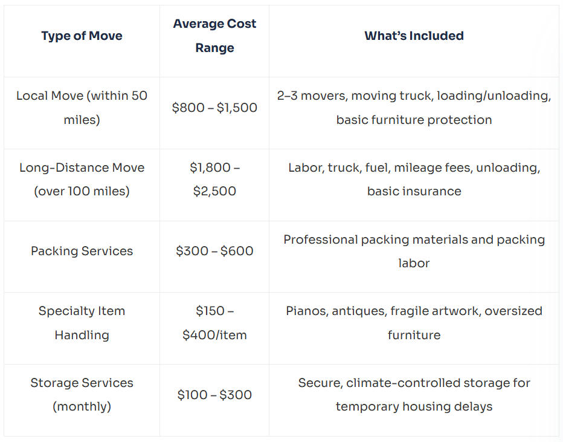
Task: Click the 'Specialty Item Handling' cell
Action: tap(82, 328)
